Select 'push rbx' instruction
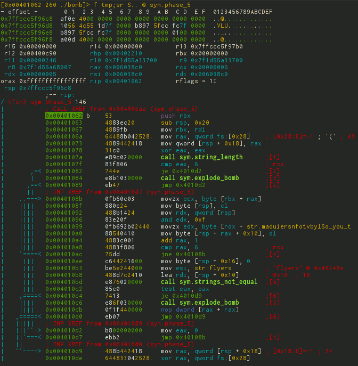This screenshot has width=358, height=366. coord(175,116)
